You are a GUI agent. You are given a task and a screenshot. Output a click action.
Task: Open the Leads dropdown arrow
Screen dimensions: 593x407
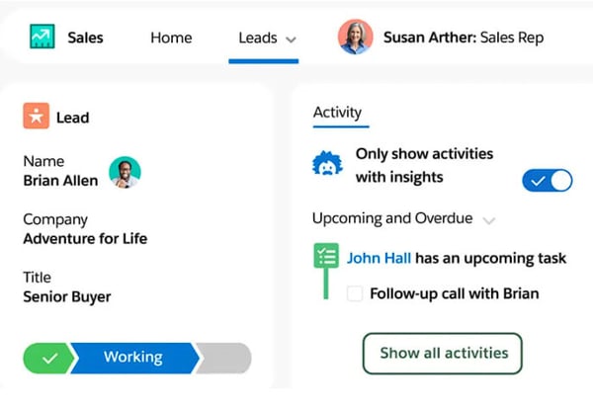[x=291, y=40]
